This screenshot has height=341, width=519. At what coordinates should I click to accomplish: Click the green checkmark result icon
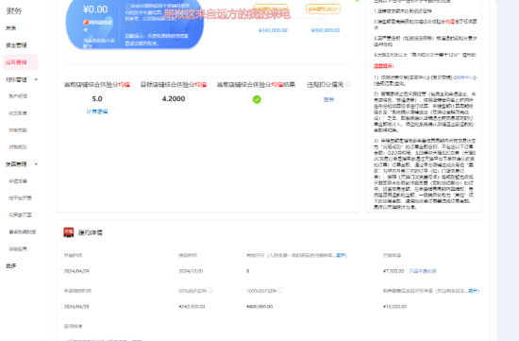[257, 99]
